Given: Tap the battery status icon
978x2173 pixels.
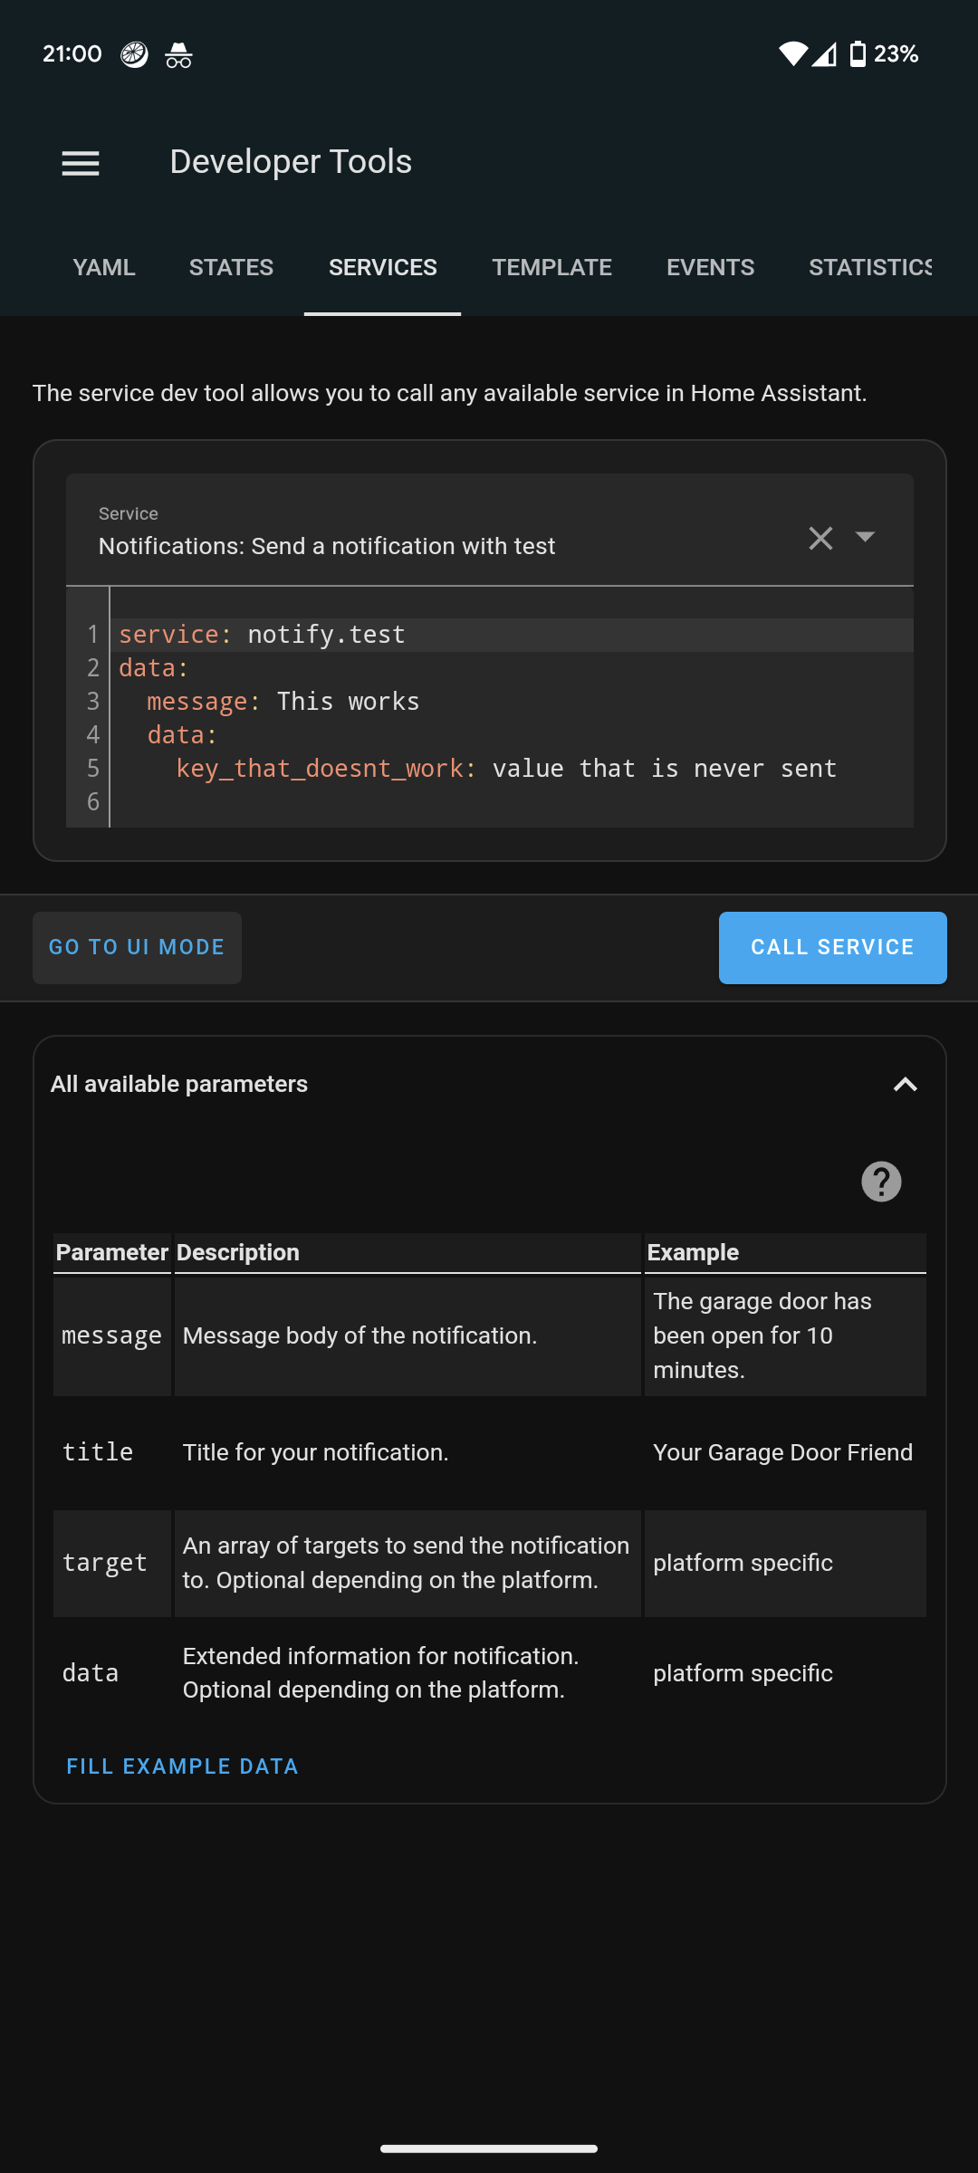Looking at the screenshot, I should [858, 54].
